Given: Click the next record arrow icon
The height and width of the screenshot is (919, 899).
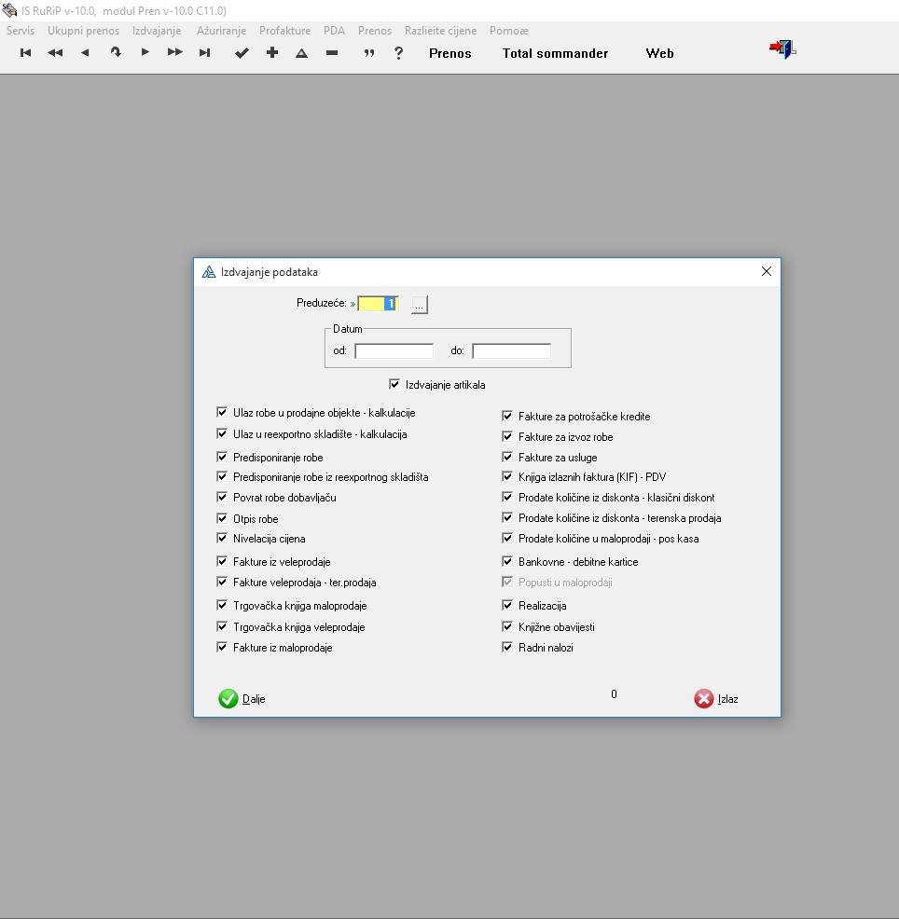Looking at the screenshot, I should pyautogui.click(x=145, y=53).
